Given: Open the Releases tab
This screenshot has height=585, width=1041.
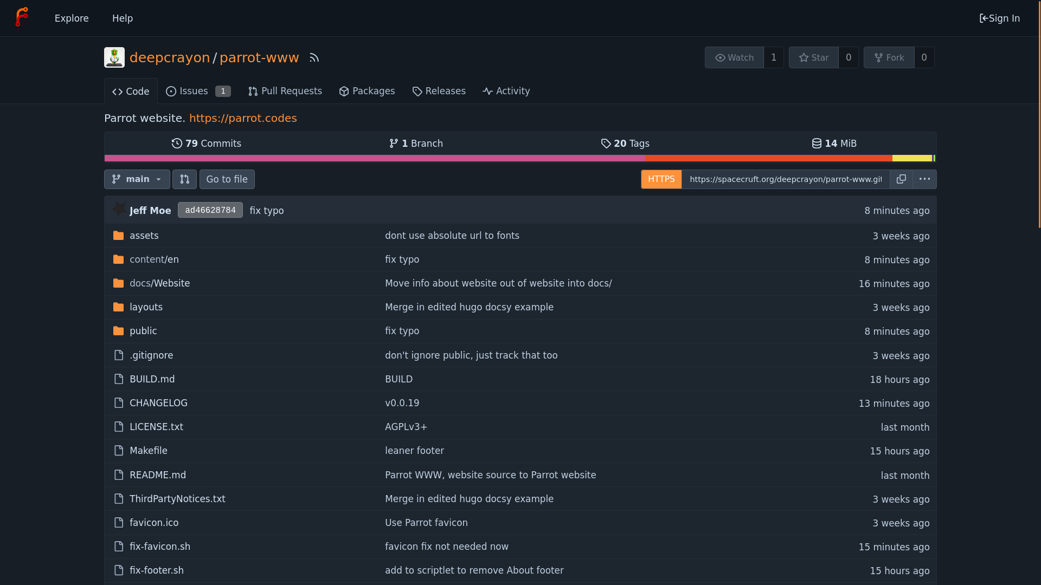Looking at the screenshot, I should coord(439,91).
